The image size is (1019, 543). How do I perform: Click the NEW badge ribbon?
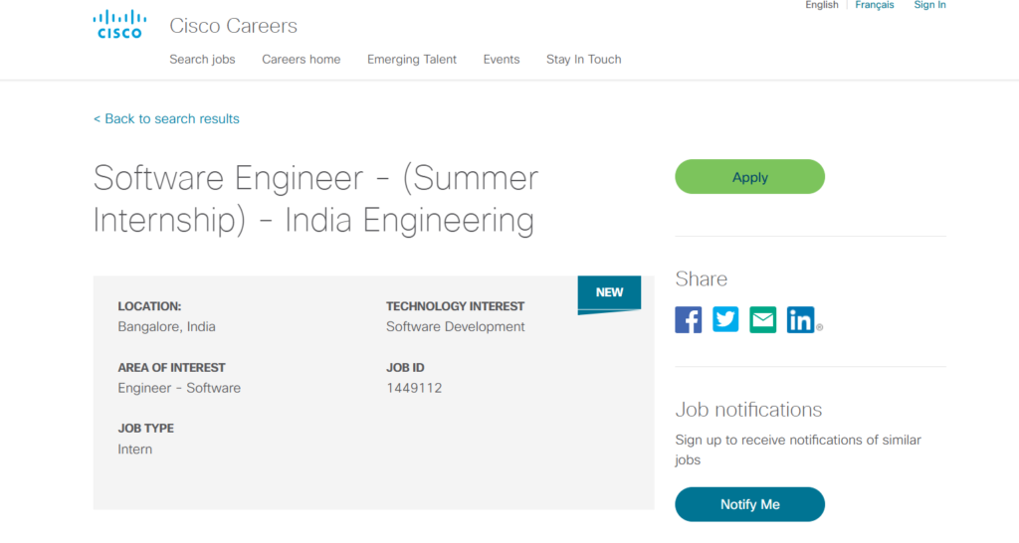[x=609, y=293]
